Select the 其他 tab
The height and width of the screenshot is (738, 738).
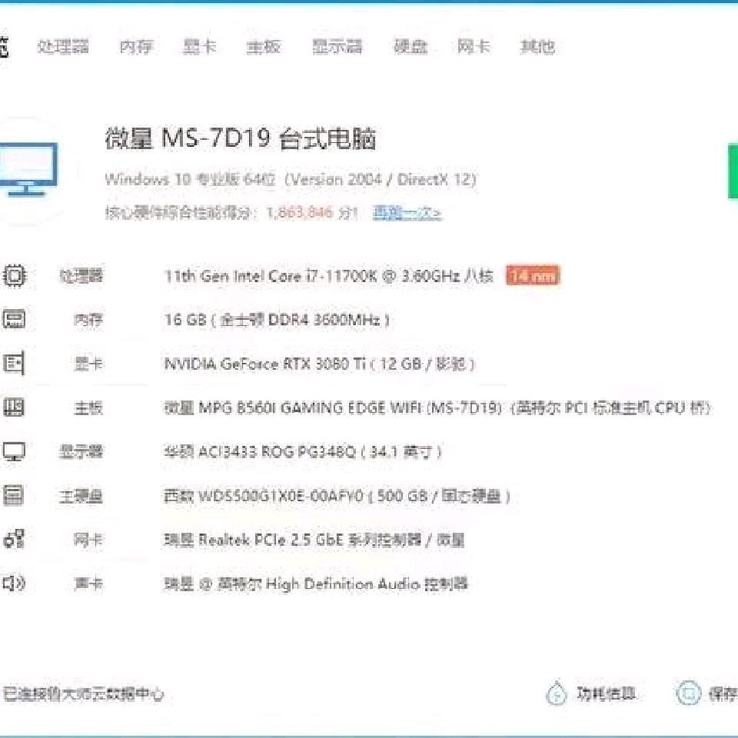point(537,47)
